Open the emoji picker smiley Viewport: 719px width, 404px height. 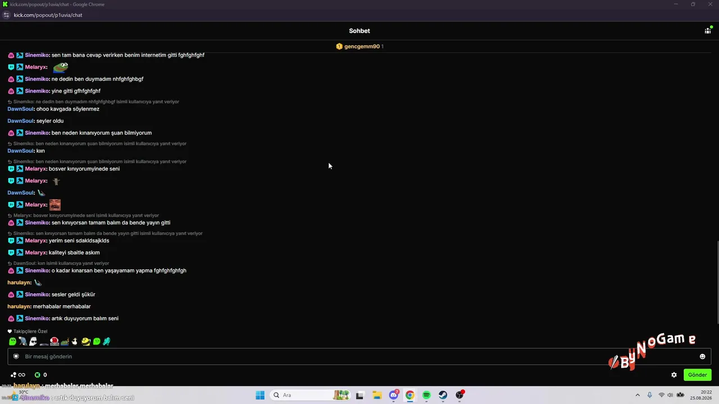point(702,356)
